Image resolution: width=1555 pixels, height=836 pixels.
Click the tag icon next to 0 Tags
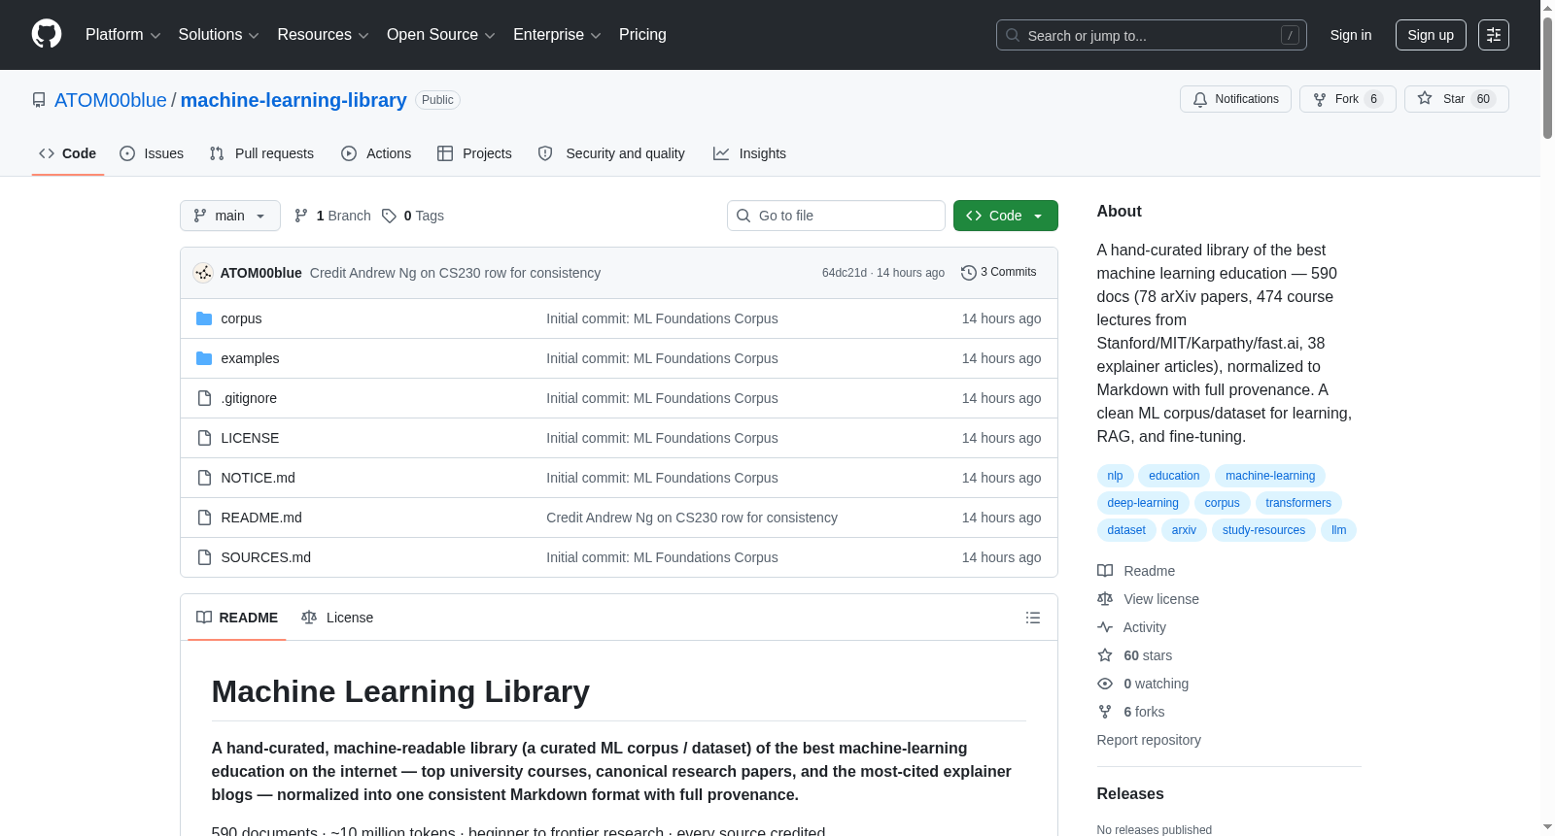tap(389, 216)
